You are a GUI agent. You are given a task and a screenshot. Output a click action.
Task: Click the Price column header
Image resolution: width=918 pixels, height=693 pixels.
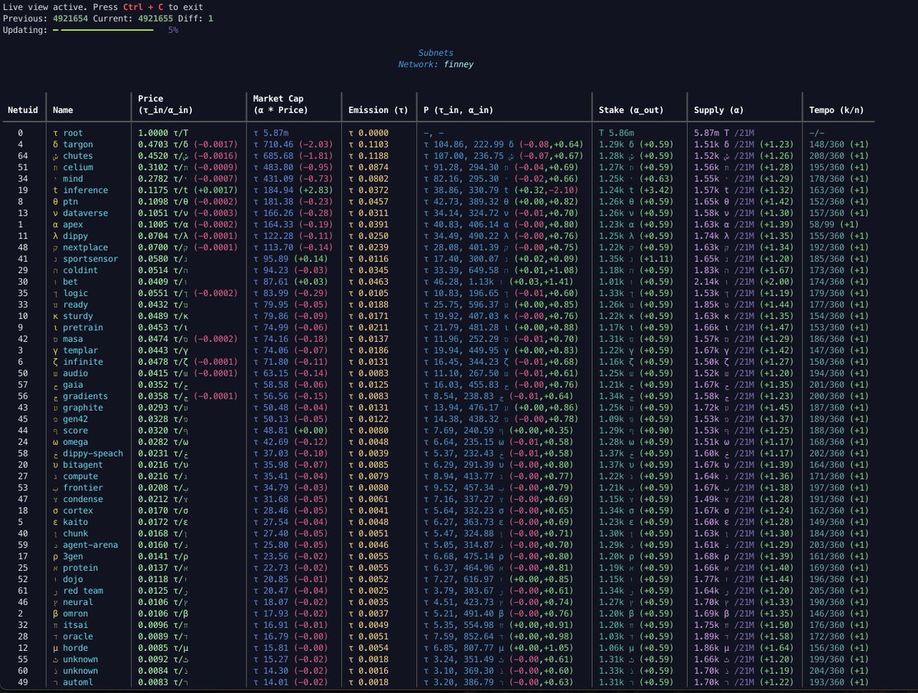164,105
